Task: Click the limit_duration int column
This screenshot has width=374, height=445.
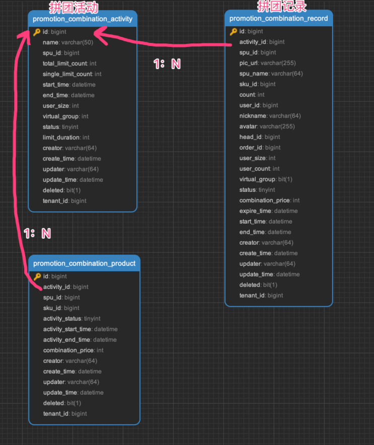Action: [x=66, y=137]
